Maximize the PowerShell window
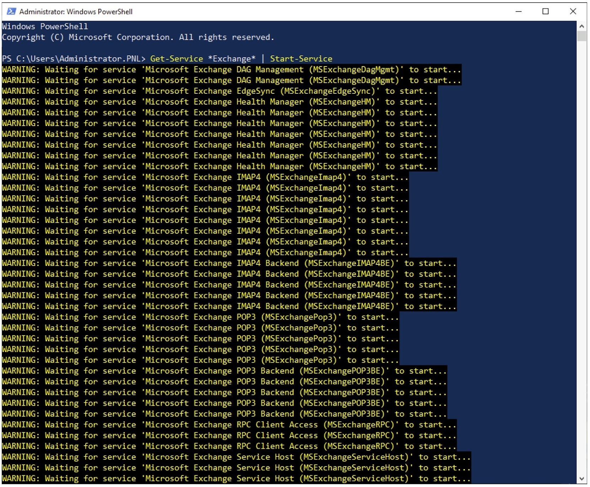The height and width of the screenshot is (487, 590). point(546,11)
